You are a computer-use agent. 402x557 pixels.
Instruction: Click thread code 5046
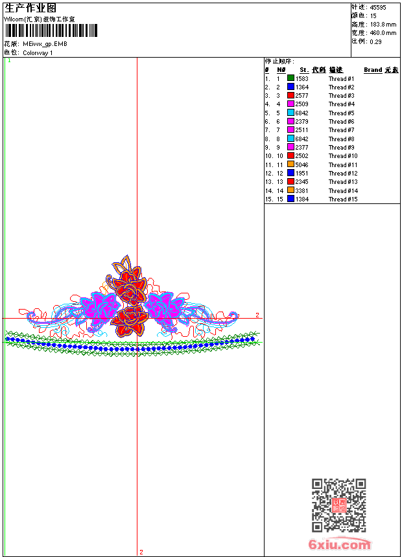[301, 165]
